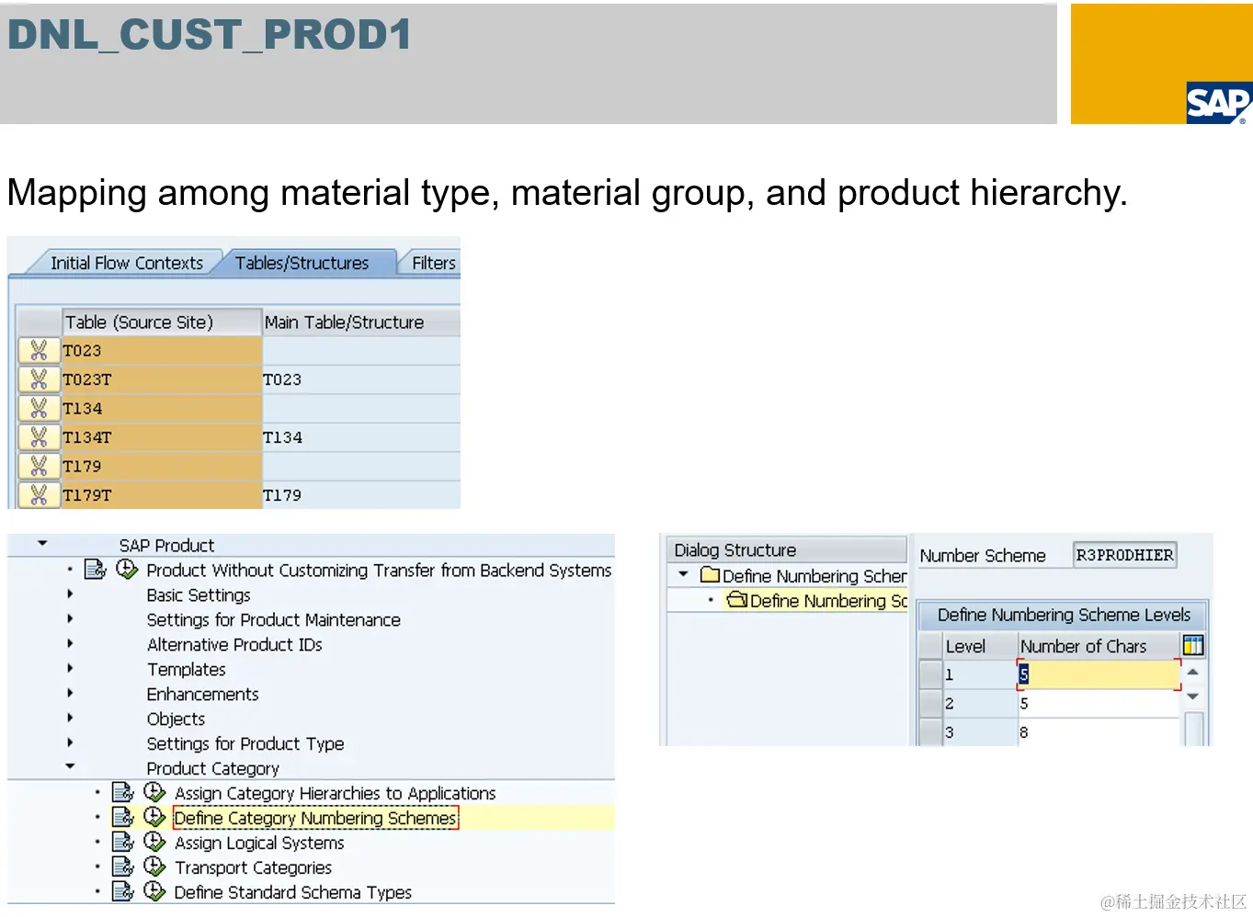Click Number of Chars field for Level 3
This screenshot has height=917, width=1253.
point(1099,732)
